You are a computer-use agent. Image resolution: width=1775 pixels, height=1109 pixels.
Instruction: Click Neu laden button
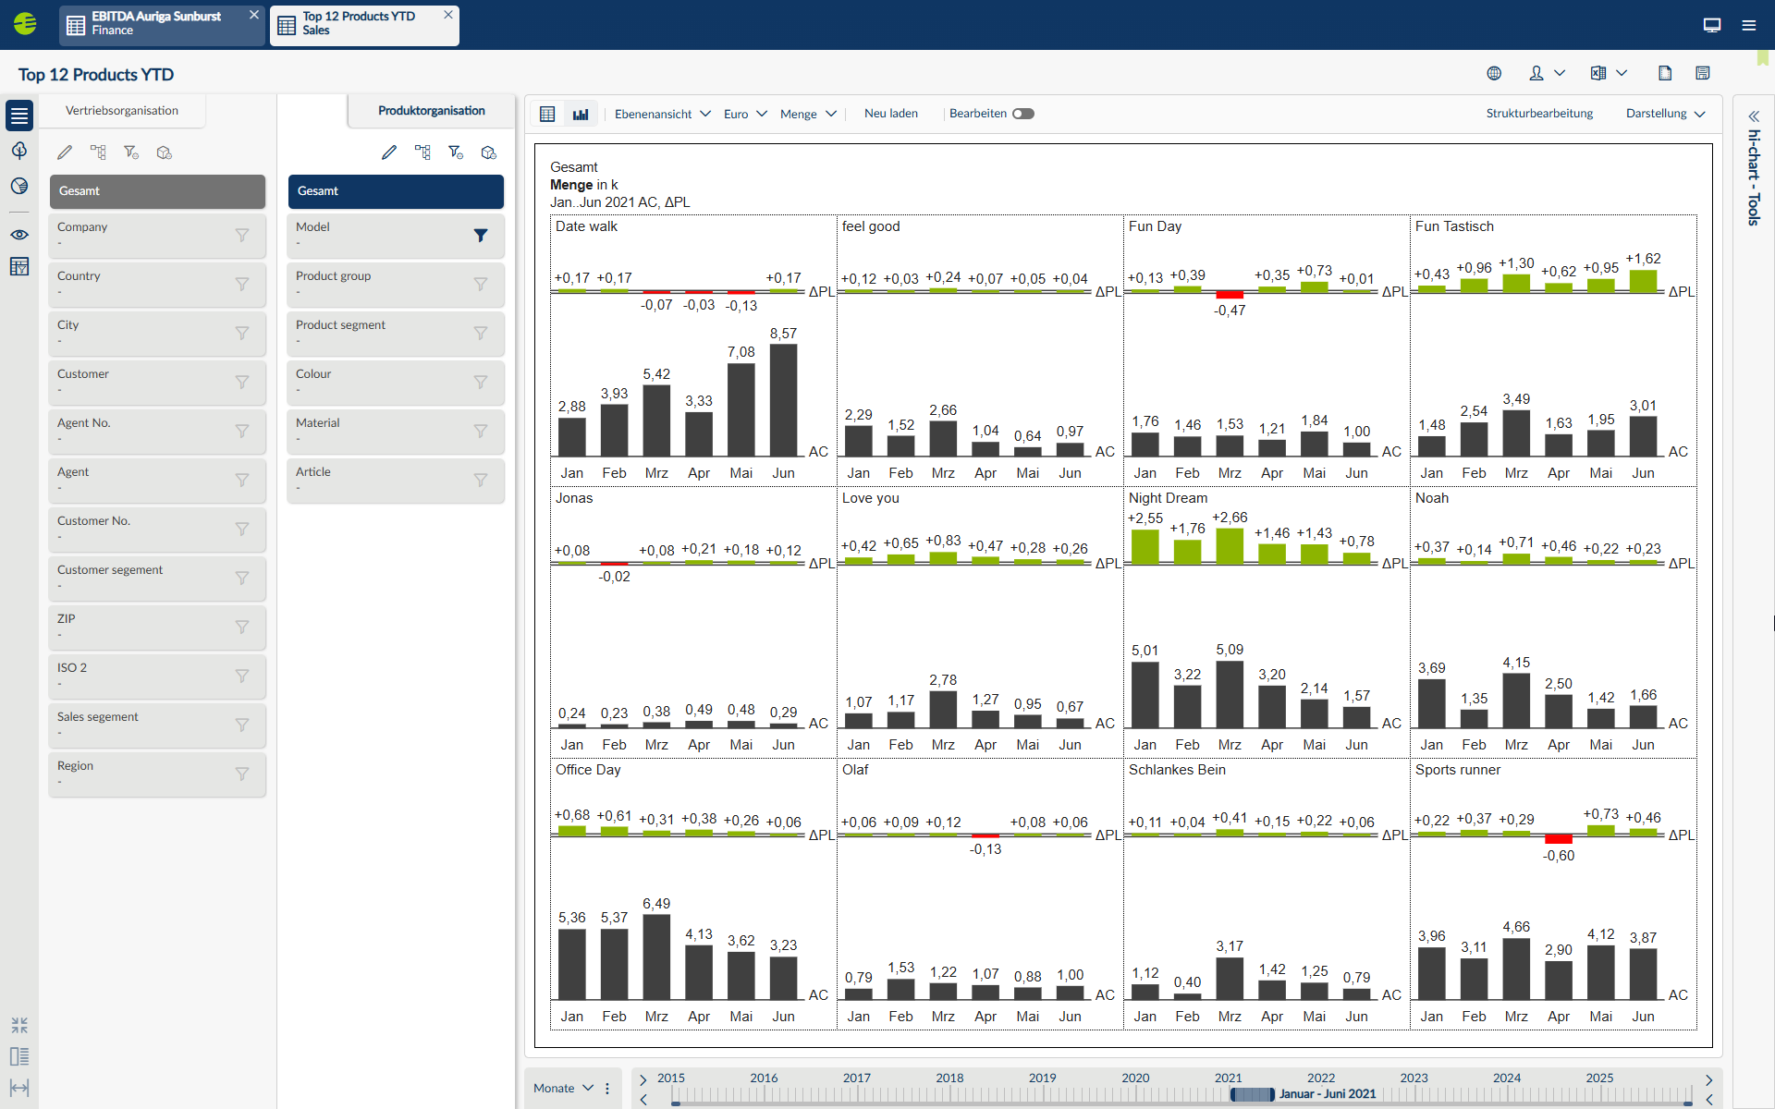point(890,114)
